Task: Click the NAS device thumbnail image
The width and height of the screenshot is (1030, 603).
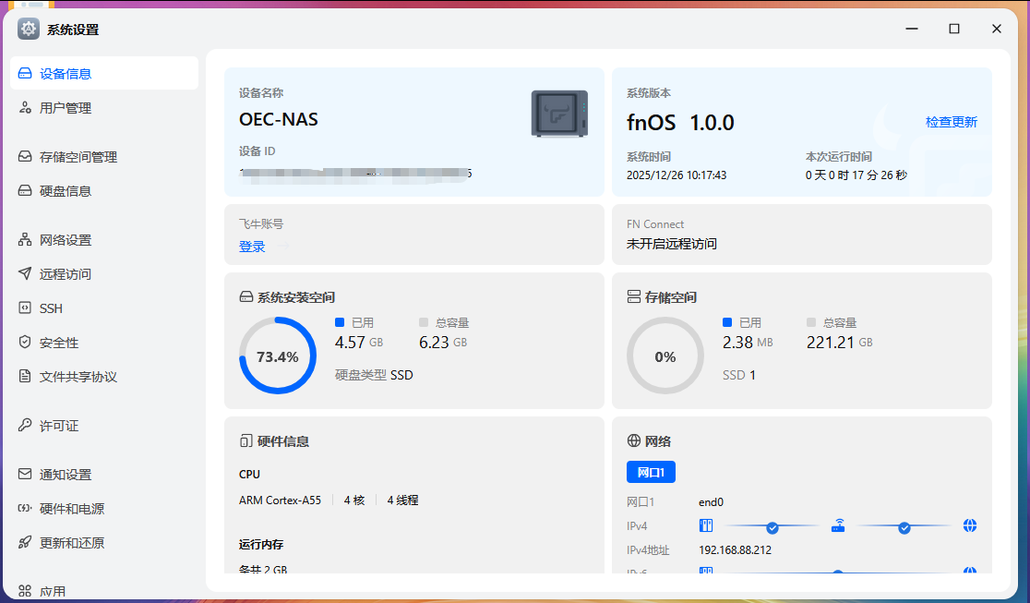Action: (x=558, y=115)
